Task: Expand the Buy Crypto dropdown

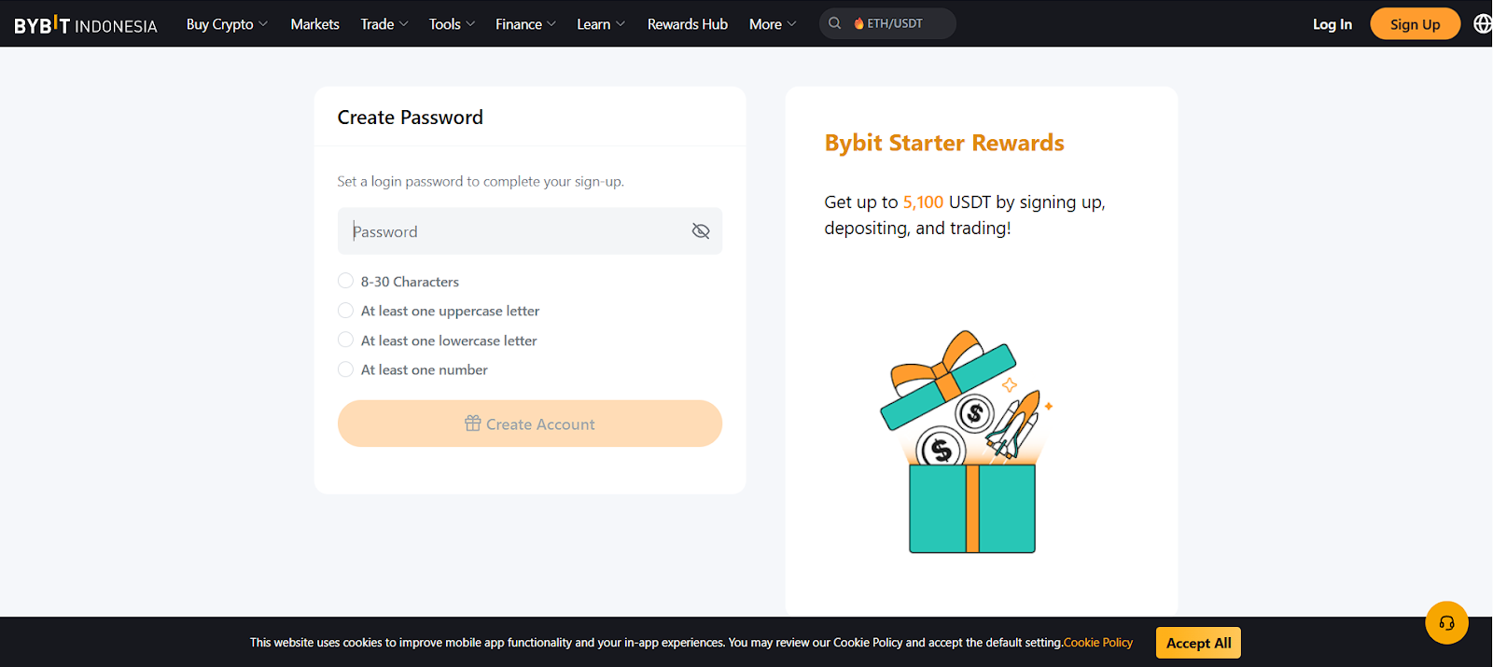Action: point(227,24)
